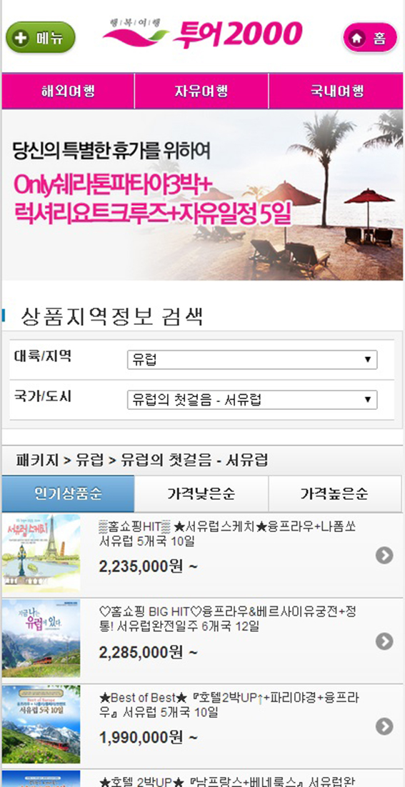Open the 지금 나는 유럽에 있다 thumbnail
The width and height of the screenshot is (405, 787).
tap(41, 638)
